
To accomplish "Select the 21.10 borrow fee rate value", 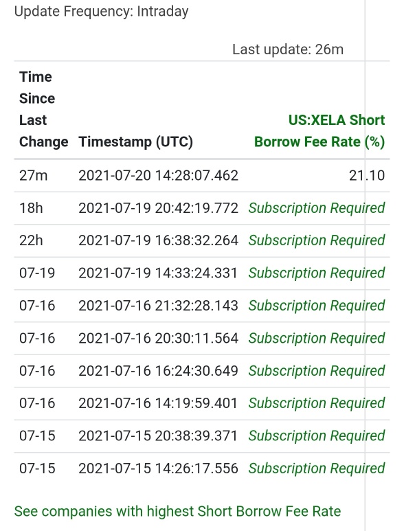I will click(367, 175).
